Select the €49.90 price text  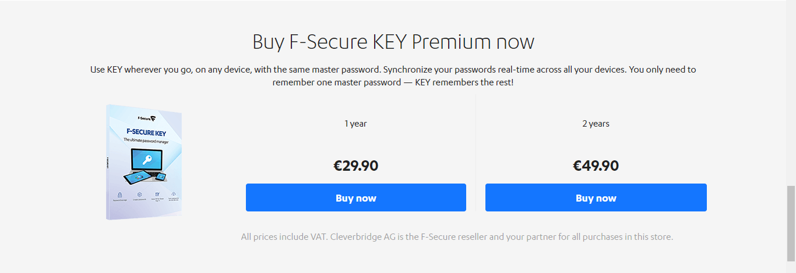coord(596,166)
